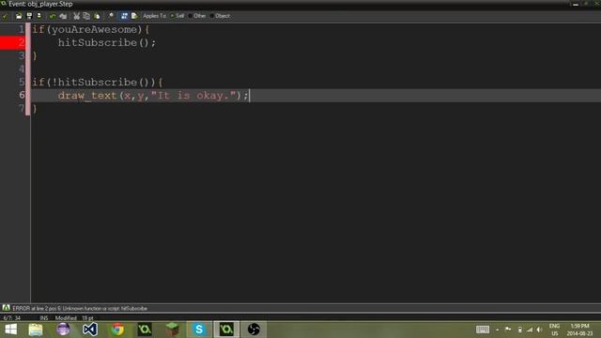
Task: Click the "It is okay." string literal
Action: pos(193,96)
